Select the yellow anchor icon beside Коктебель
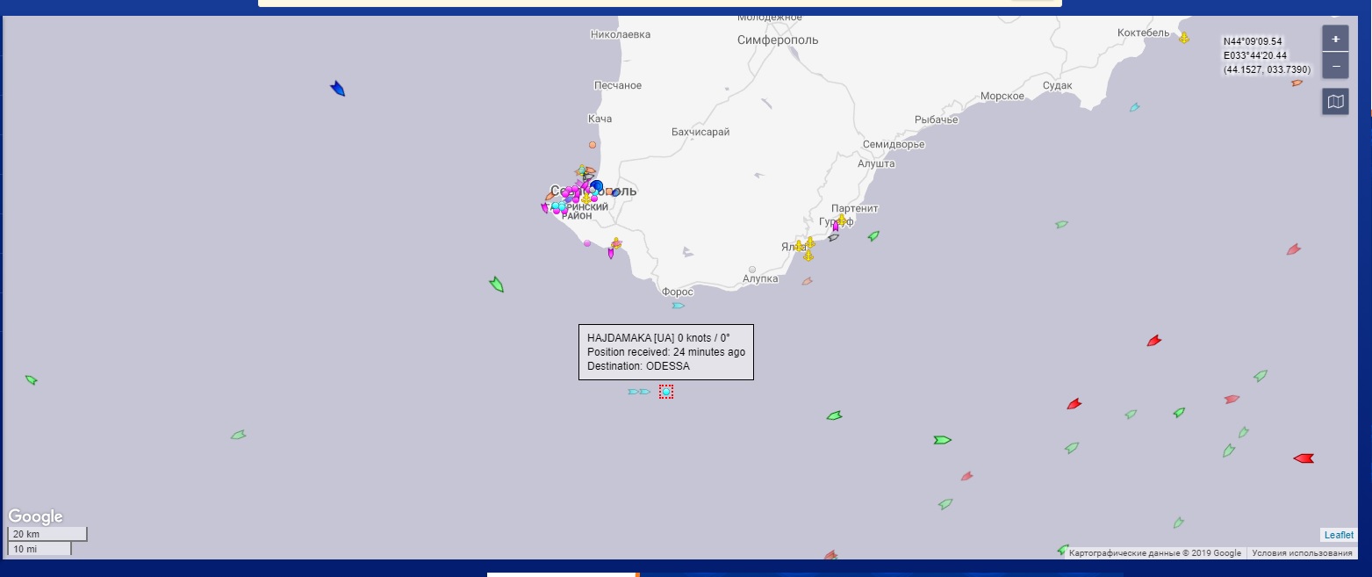 (x=1183, y=38)
